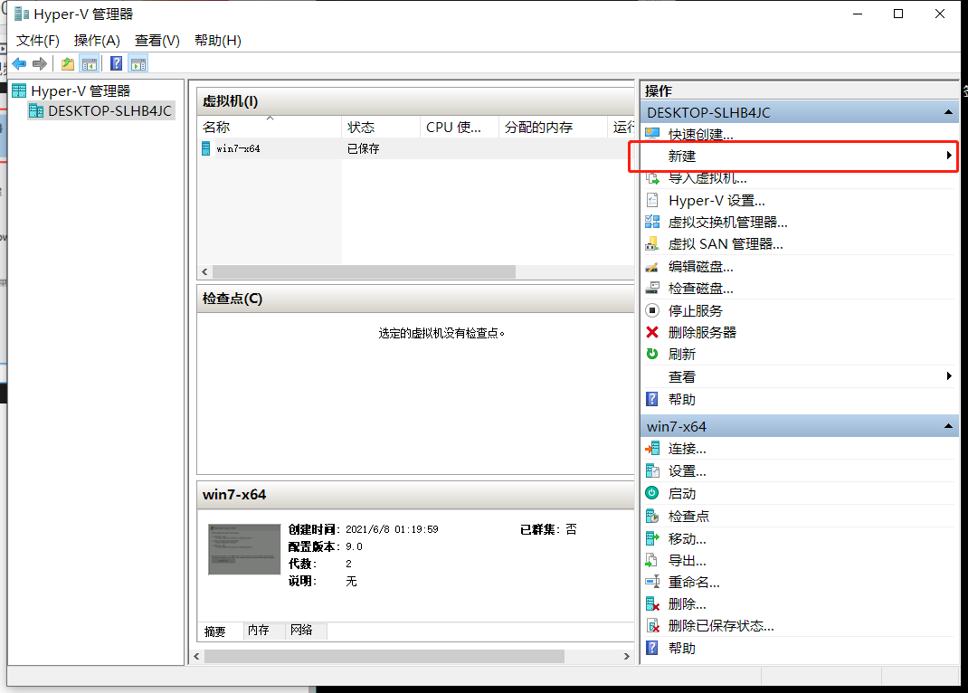
Task: Click the forward arrow toolbar icon
Action: (40, 63)
